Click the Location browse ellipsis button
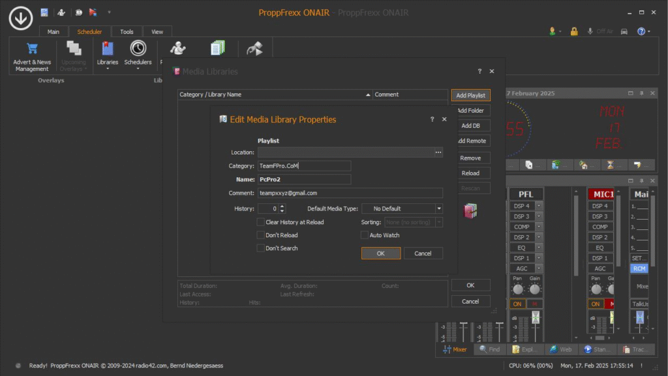Viewport: 668px width, 376px height. coord(438,152)
